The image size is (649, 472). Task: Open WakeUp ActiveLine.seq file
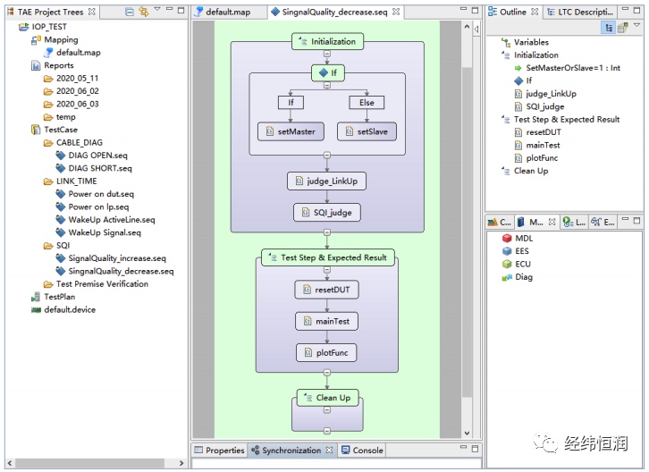106,220
